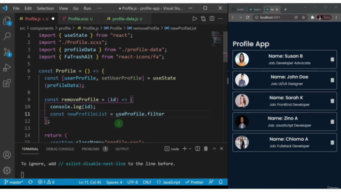The height and width of the screenshot is (192, 341).
Task: Open the Manage gear icon
Action: 7,171
